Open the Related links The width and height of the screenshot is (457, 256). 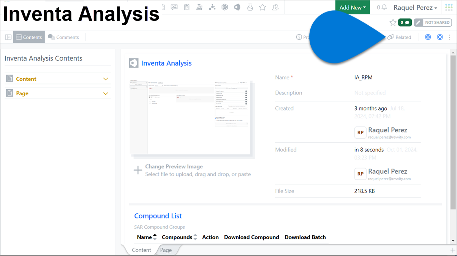point(399,37)
